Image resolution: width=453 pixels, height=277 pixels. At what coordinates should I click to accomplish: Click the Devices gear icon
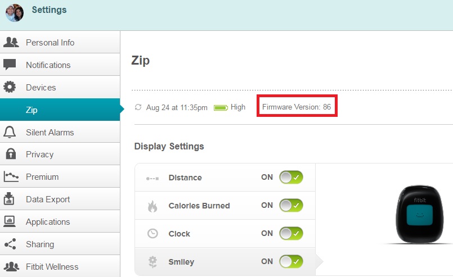tap(10, 87)
